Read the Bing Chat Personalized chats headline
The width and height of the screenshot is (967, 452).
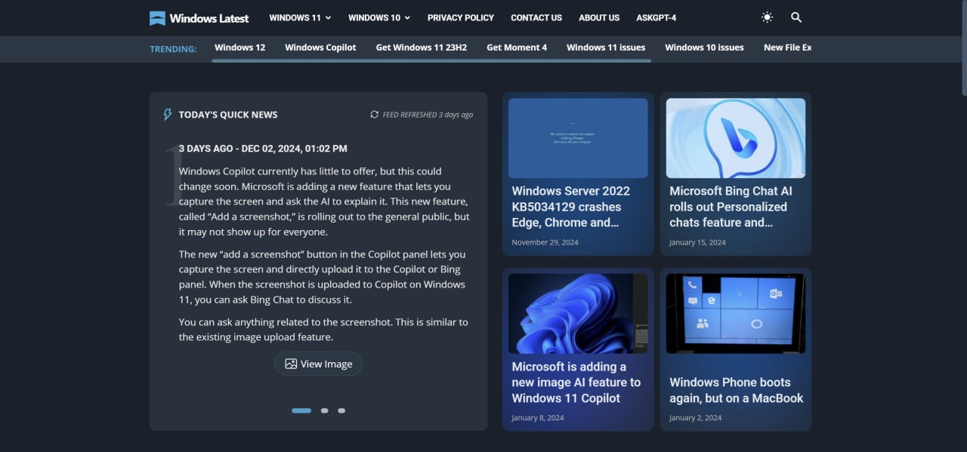click(x=731, y=207)
